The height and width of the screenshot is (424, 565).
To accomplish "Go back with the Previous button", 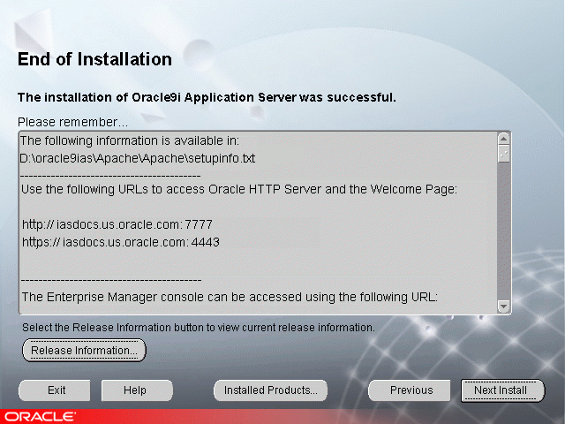I will pyautogui.click(x=410, y=390).
